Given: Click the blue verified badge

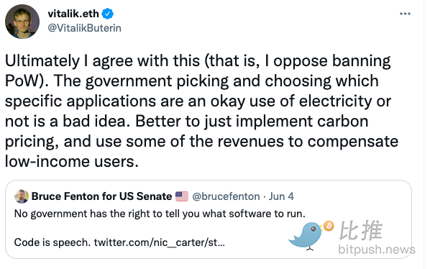Looking at the screenshot, I should pyautogui.click(x=108, y=14).
